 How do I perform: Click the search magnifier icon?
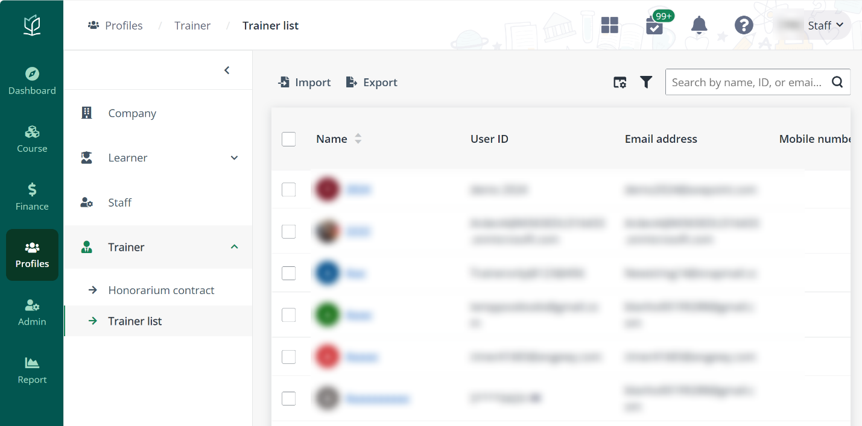click(x=837, y=83)
